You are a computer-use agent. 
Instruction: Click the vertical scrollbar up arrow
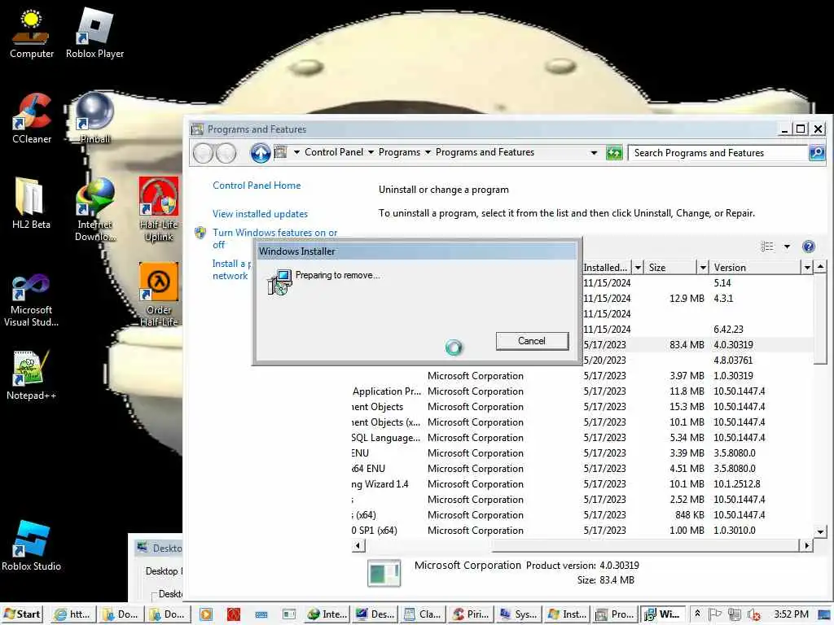(819, 266)
